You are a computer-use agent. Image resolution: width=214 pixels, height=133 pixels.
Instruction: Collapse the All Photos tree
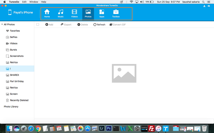(2, 25)
